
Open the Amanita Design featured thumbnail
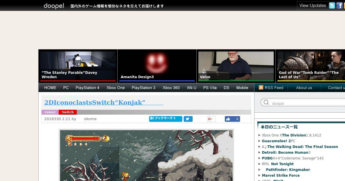pos(157,66)
